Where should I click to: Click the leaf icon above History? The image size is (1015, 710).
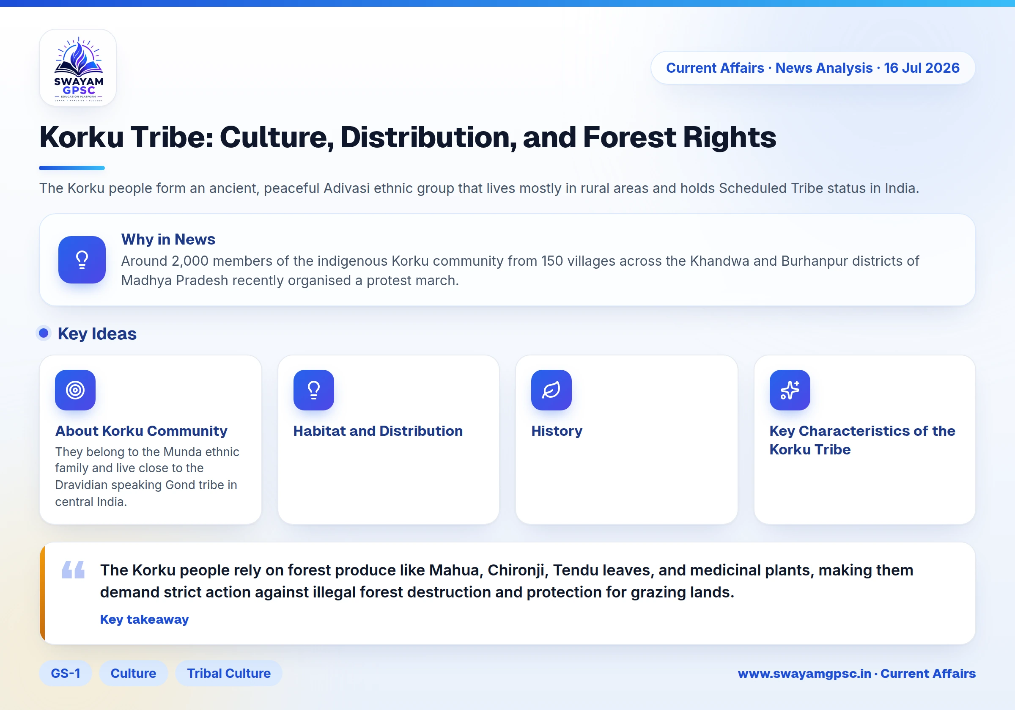551,390
